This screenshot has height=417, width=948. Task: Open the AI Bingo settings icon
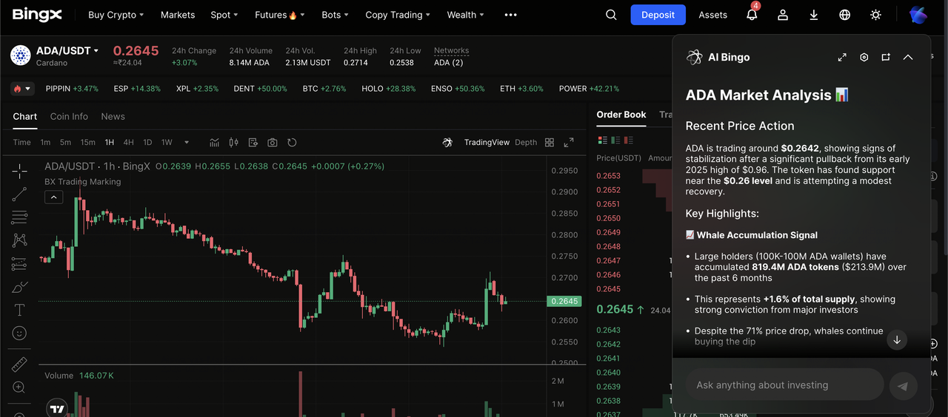coord(864,57)
